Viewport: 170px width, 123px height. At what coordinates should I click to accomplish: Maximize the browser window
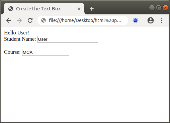click(159, 8)
